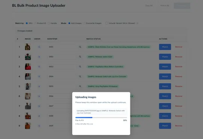
Task: Click the search icon for identifier 0005
Action: coord(80,86)
